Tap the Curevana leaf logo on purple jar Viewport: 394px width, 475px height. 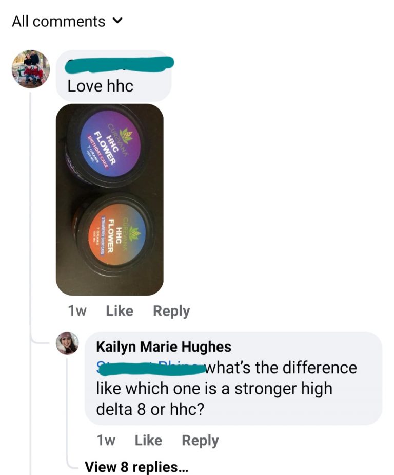click(126, 135)
